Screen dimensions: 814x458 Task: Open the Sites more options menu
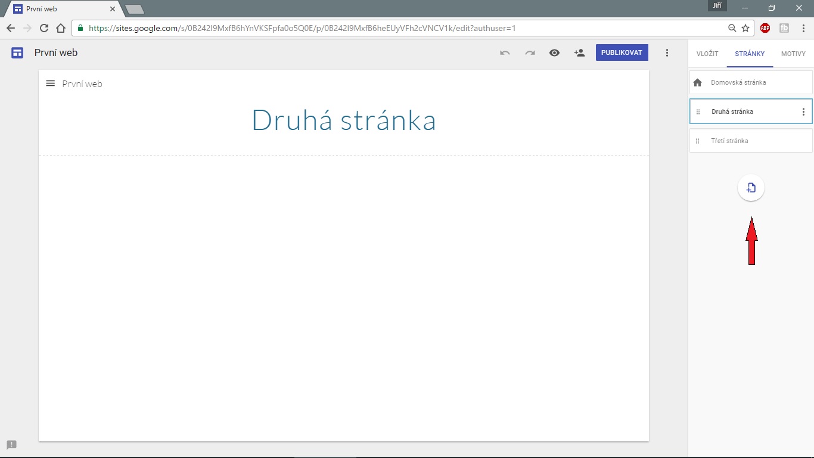click(x=667, y=52)
